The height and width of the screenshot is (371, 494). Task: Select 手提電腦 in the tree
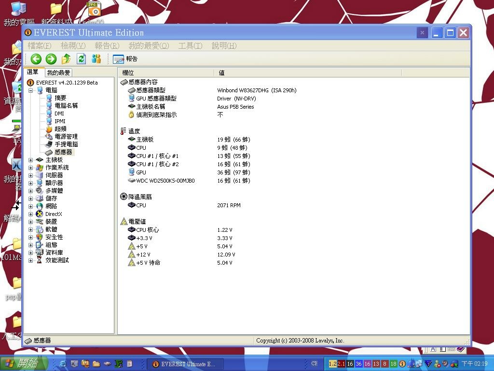pos(66,144)
